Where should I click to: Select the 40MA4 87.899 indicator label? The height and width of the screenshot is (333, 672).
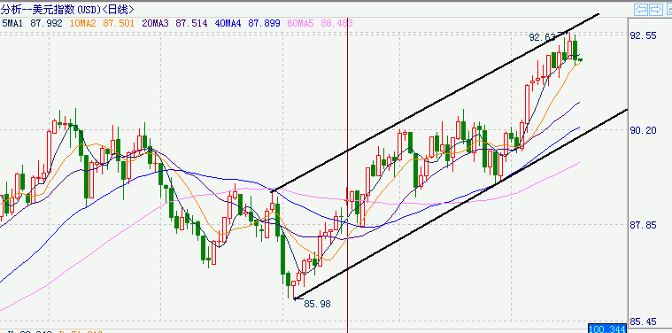[248, 23]
